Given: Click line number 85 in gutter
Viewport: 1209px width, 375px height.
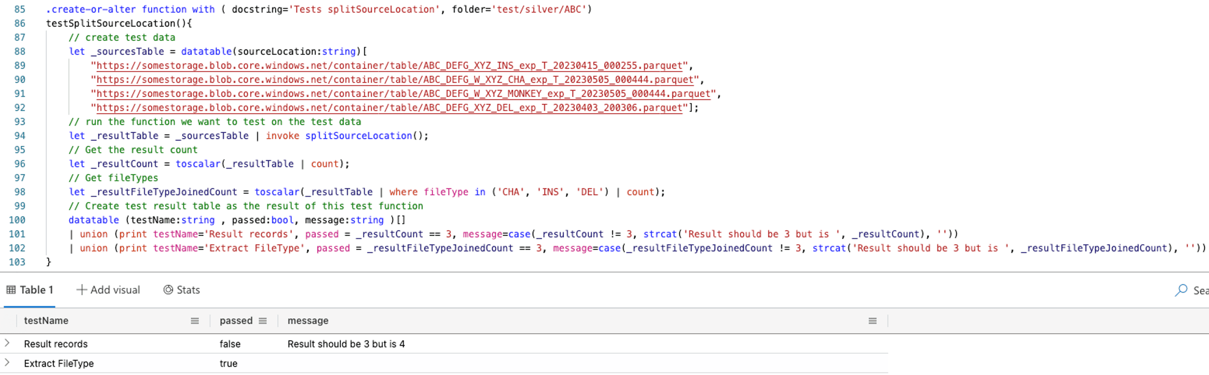Looking at the screenshot, I should tap(20, 10).
